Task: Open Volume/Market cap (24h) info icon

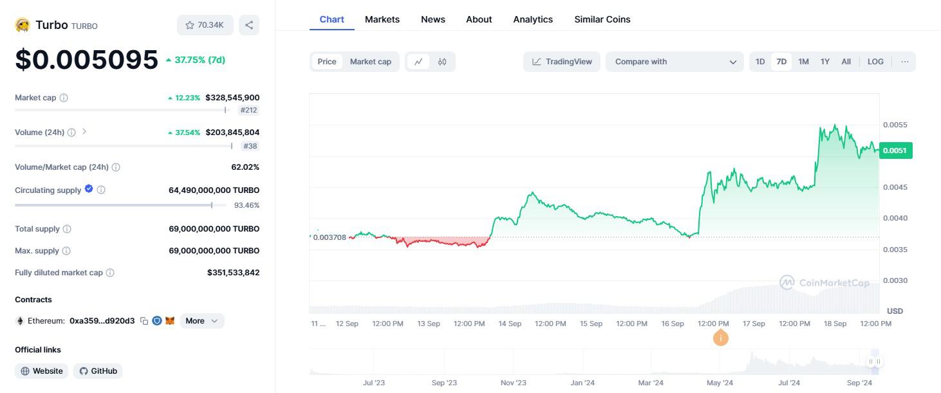Action: pyautogui.click(x=116, y=167)
